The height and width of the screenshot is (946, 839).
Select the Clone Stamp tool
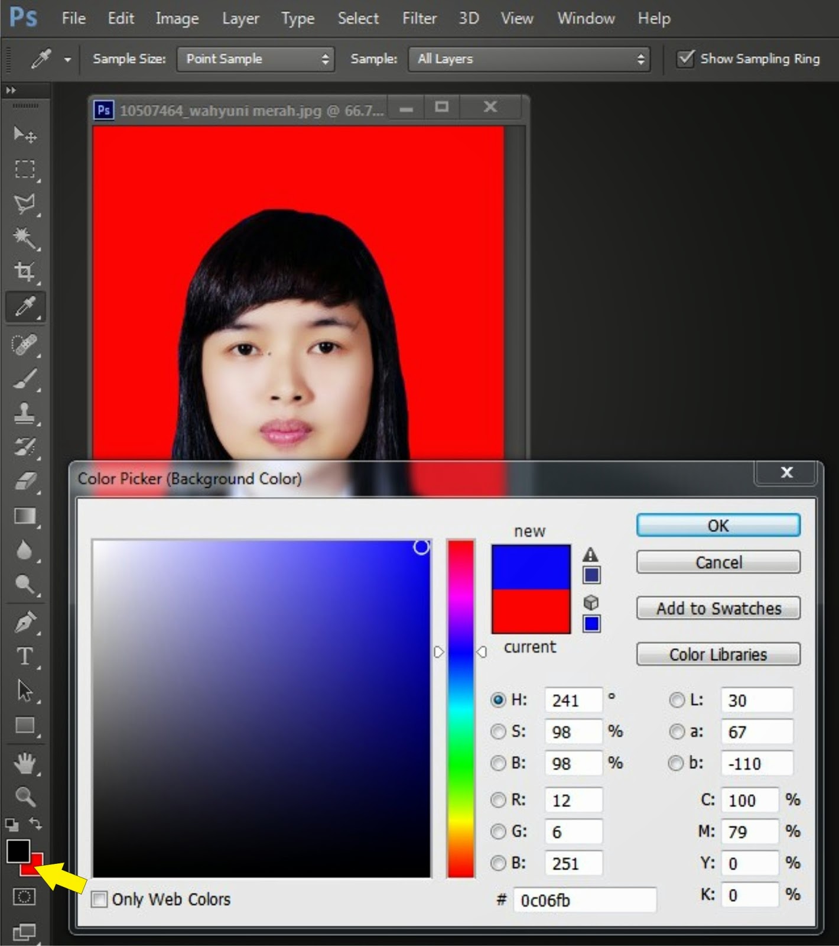25,413
